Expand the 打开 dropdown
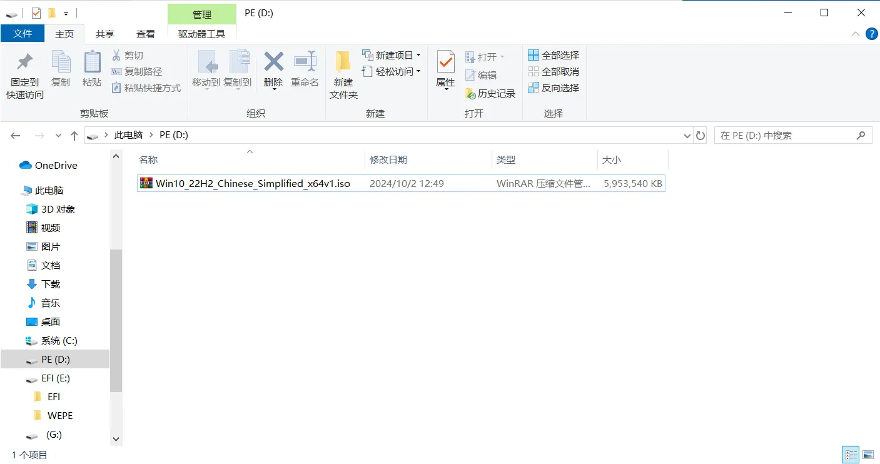Image resolution: width=880 pixels, height=464 pixels. (x=502, y=57)
